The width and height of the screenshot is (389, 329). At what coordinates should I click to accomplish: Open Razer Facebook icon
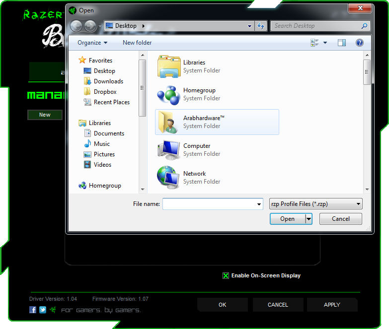point(33,310)
